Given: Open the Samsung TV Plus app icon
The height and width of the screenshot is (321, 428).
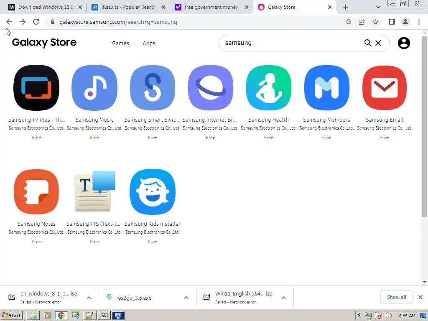Looking at the screenshot, I should click(36, 88).
